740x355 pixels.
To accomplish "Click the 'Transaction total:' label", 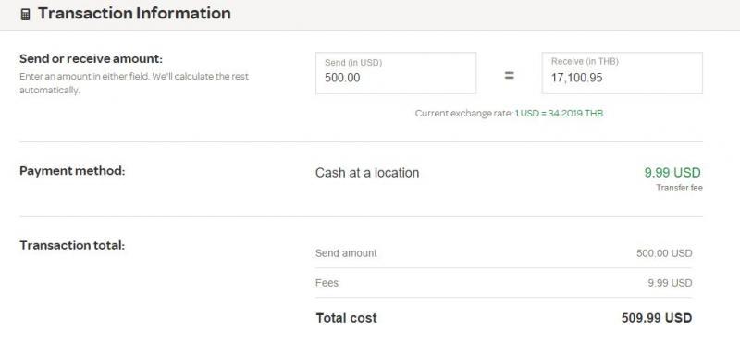I will [72, 246].
